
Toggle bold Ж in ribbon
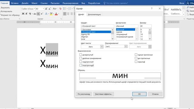pyautogui.click(x=23, y=14)
